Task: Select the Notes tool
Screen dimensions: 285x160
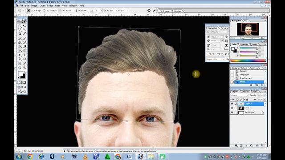Action: [x=20, y=64]
